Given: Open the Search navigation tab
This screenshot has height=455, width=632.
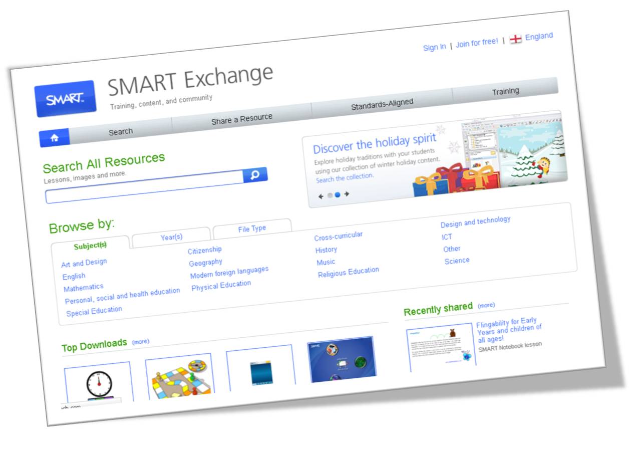Looking at the screenshot, I should tap(121, 132).
